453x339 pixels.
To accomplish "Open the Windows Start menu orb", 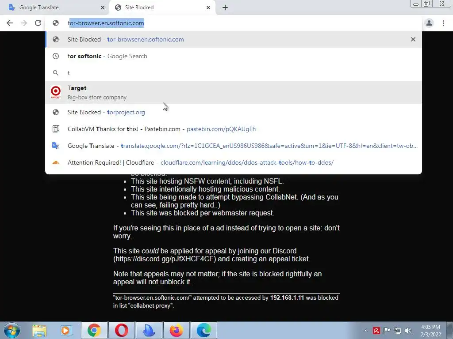I will [12, 330].
